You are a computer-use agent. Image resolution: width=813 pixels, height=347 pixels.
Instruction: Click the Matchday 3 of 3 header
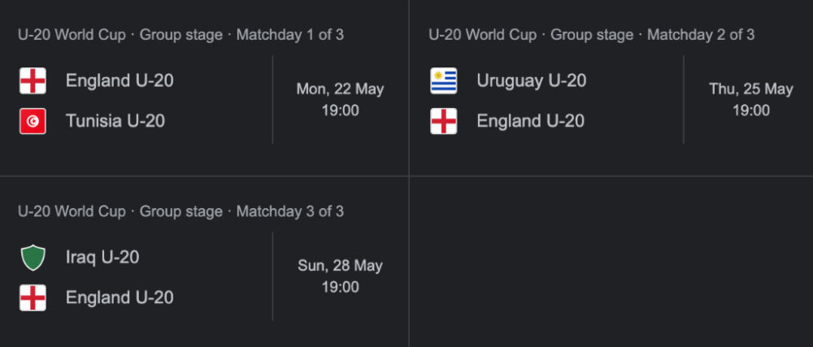[180, 212]
